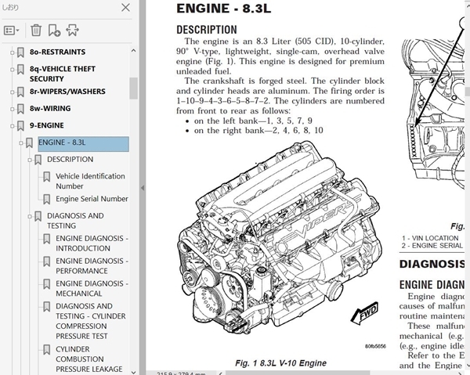Add a new bookmark with plus icon
This screenshot has height=375, width=470.
(x=54, y=31)
